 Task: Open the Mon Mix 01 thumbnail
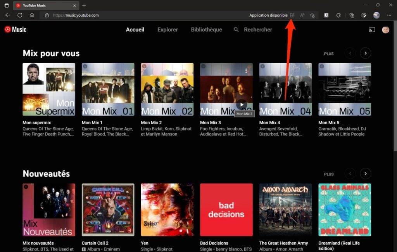108,89
